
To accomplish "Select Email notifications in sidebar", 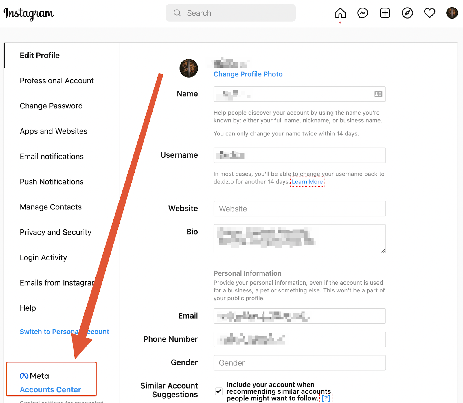I will [52, 157].
